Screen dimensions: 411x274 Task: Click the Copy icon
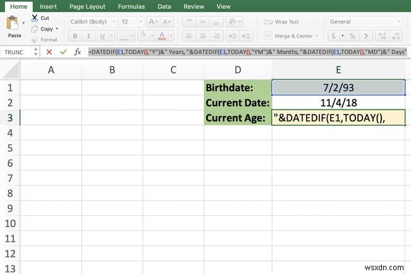point(35,28)
